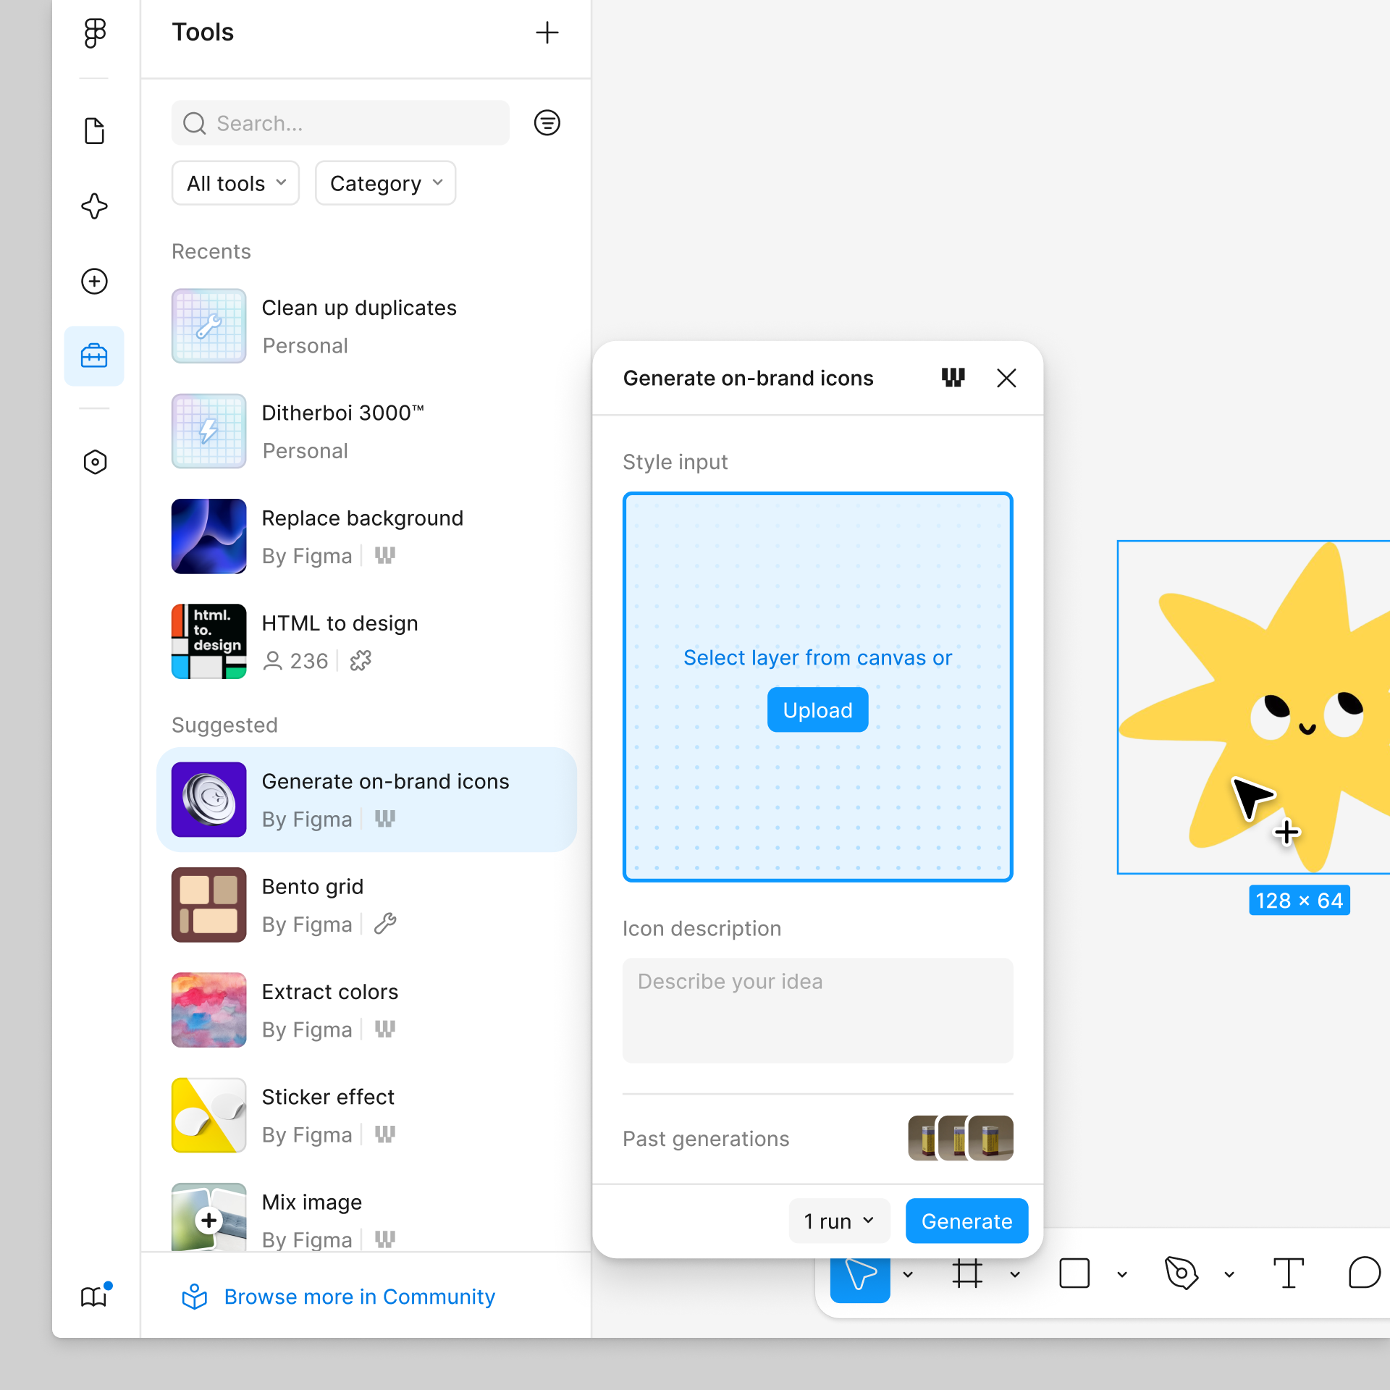Select the Frame tool in toolbar
Viewport: 1390px width, 1390px height.
point(967,1273)
